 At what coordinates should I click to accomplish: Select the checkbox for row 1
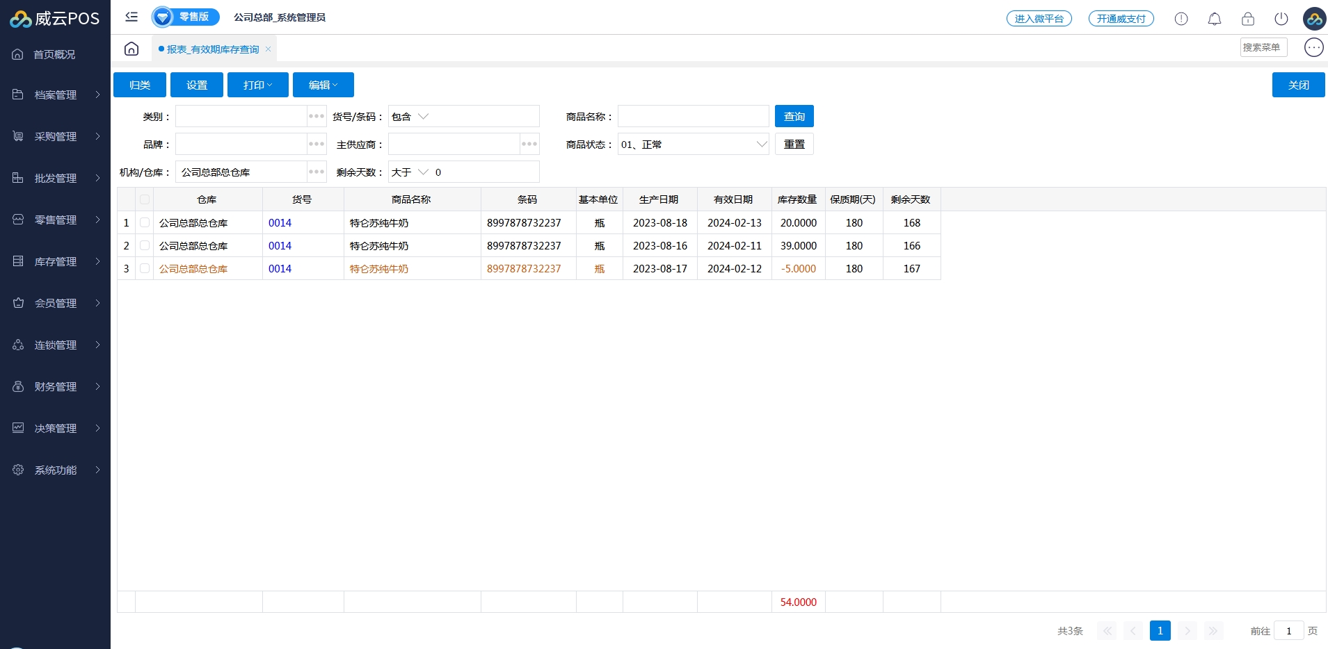(145, 223)
